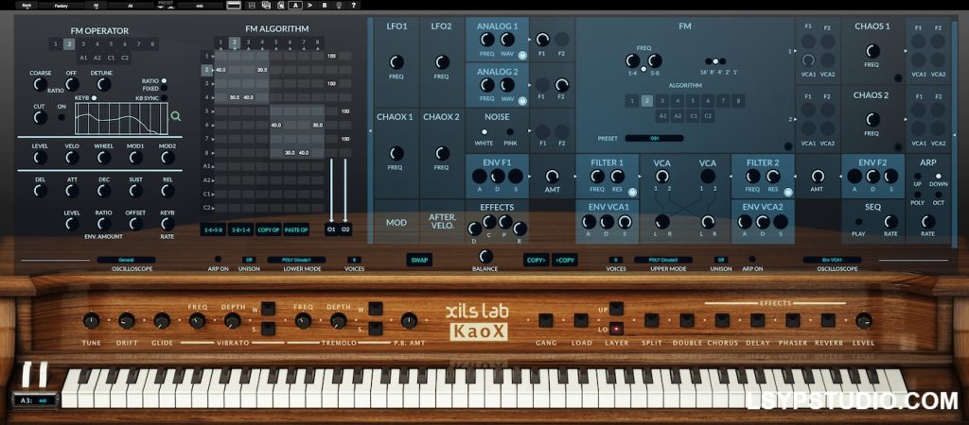Click the Filter 2 mode selector circle

788,192
